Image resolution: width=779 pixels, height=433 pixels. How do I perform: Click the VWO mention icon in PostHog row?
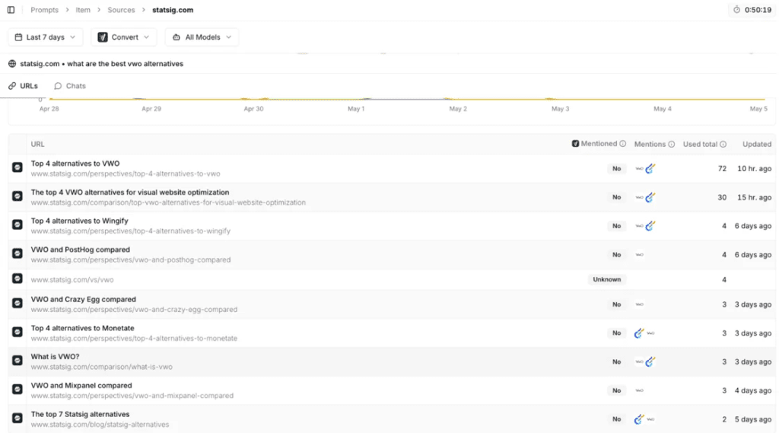tap(639, 254)
